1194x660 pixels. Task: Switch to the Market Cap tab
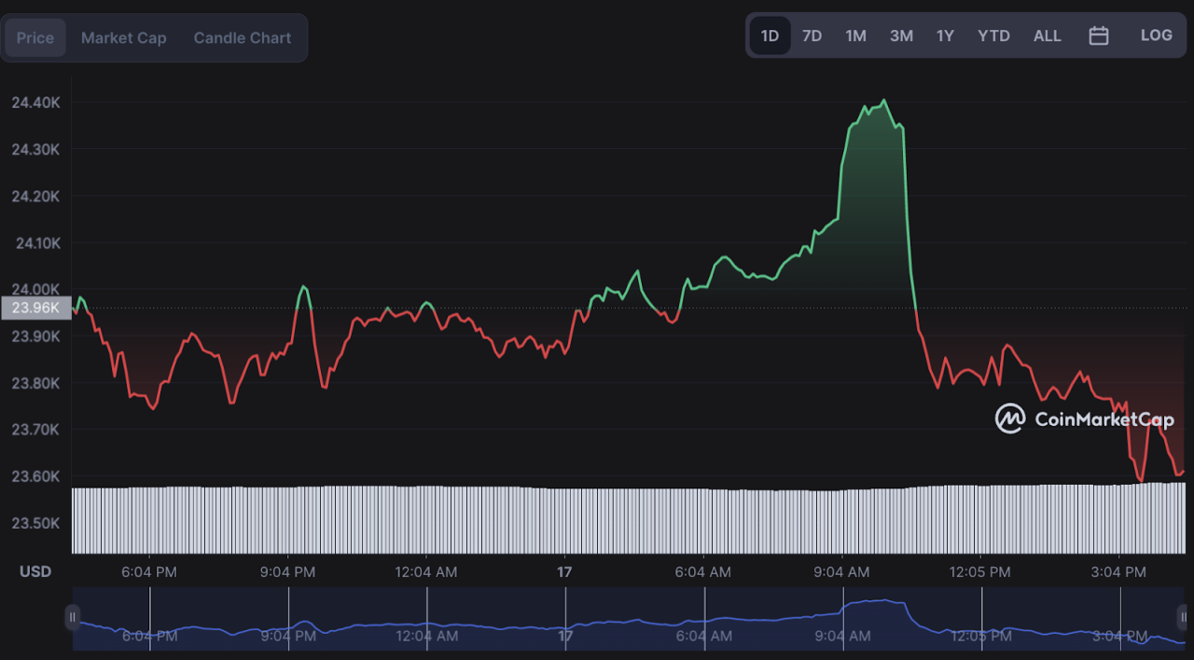[x=123, y=38]
